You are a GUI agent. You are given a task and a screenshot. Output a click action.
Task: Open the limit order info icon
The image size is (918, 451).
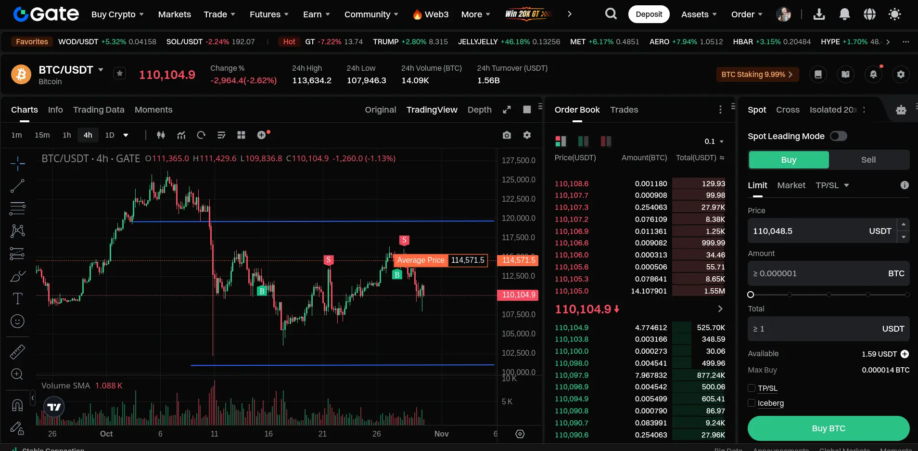click(905, 185)
